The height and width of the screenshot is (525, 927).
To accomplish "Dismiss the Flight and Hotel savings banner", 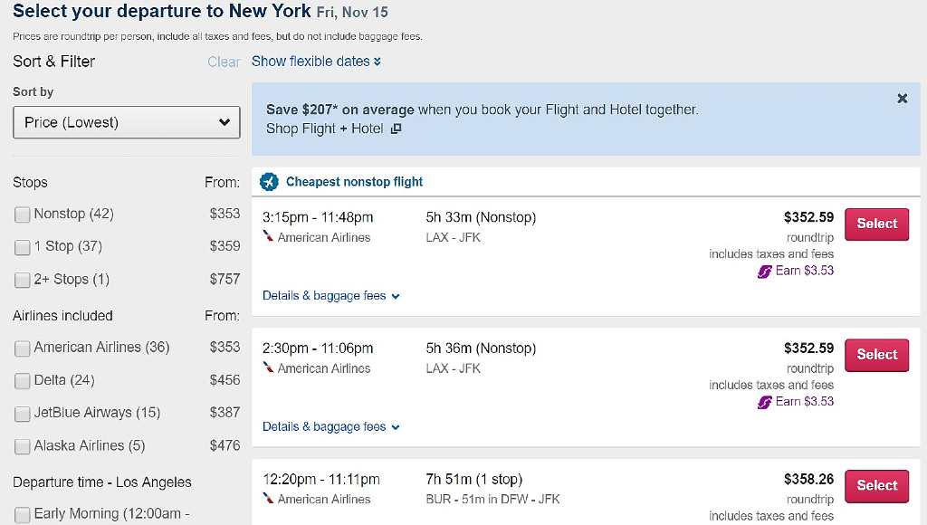I will pos(902,99).
